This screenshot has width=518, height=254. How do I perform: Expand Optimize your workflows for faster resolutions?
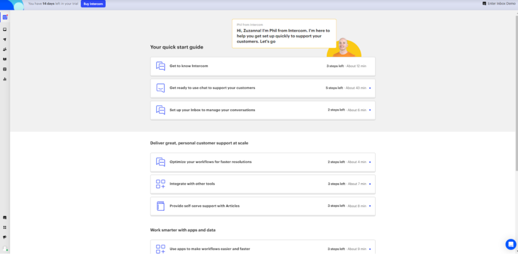point(263,162)
